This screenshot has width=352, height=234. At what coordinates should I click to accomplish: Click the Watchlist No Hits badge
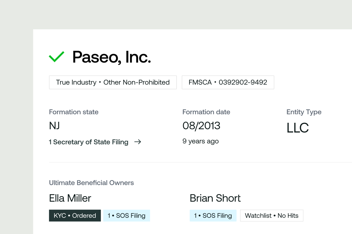coord(271,216)
